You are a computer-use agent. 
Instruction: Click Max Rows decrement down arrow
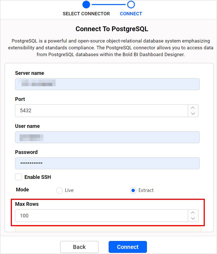(x=193, y=219)
